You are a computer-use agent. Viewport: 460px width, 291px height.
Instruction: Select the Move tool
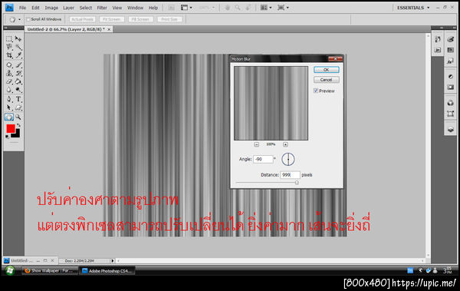coord(18,38)
